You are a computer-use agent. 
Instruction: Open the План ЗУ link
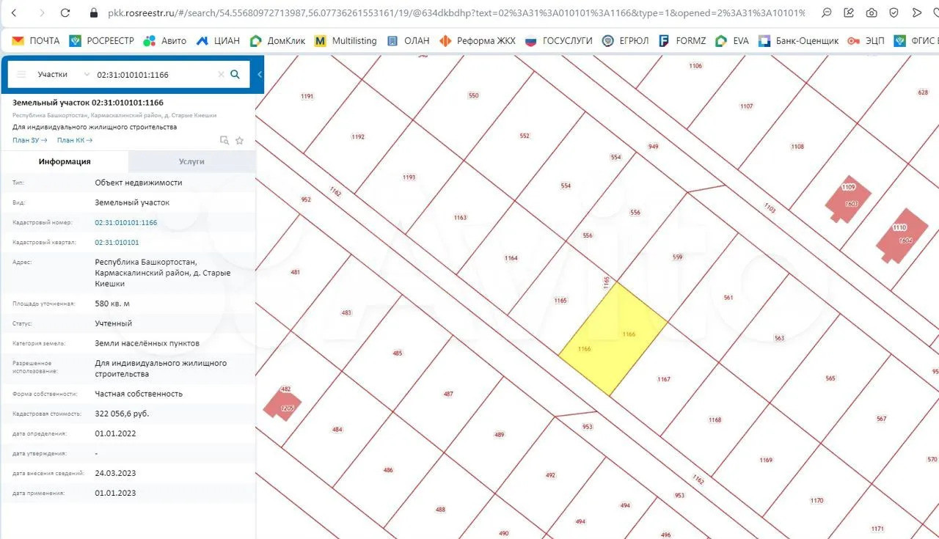(x=29, y=140)
